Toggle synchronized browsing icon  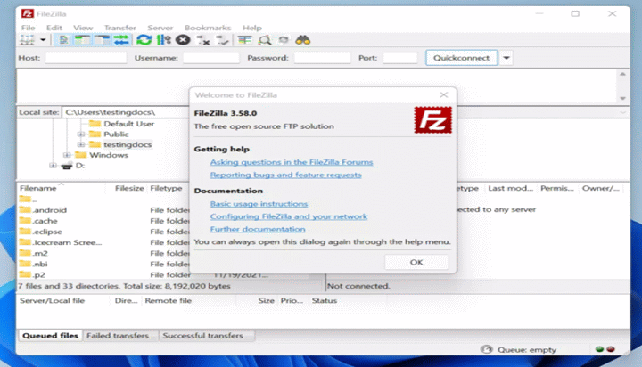pyautogui.click(x=284, y=40)
